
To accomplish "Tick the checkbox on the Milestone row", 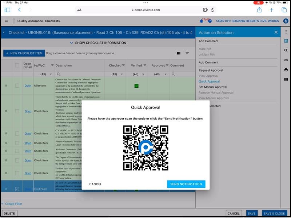I will click(x=17, y=86).
